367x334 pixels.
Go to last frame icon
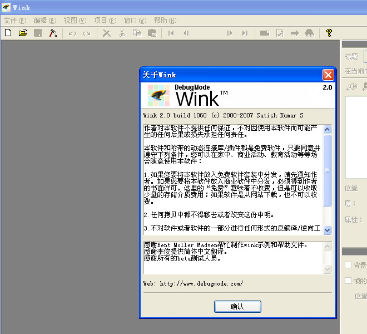tap(245, 33)
